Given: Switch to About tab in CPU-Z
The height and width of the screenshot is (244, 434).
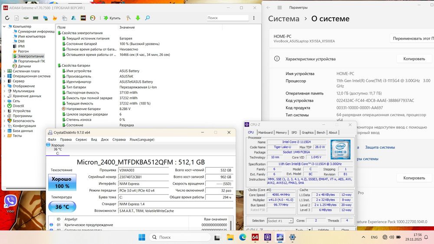Looking at the screenshot, I should pos(333,133).
